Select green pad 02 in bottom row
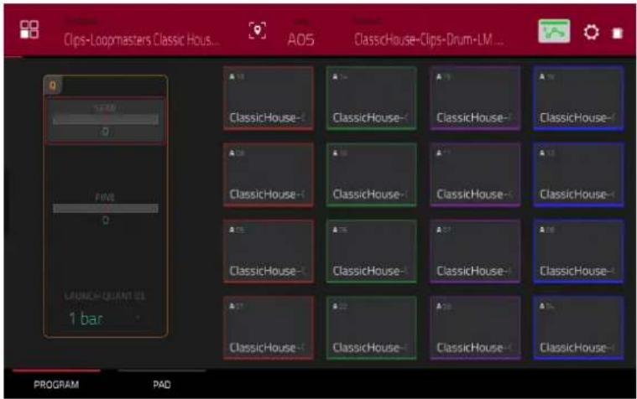637x399 pixels. 371,328
